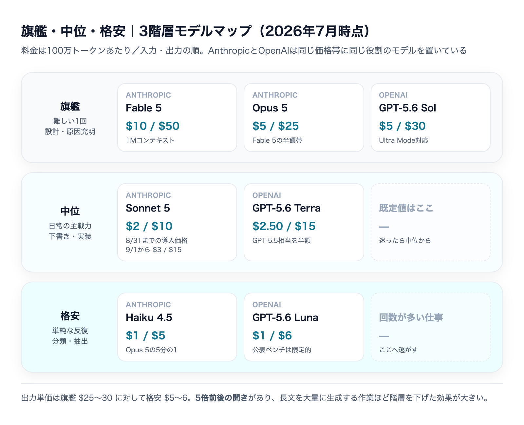The height and width of the screenshot is (425, 524).
Task: Click the footnote starting 出力単価は旗艦
Action: [x=256, y=398]
